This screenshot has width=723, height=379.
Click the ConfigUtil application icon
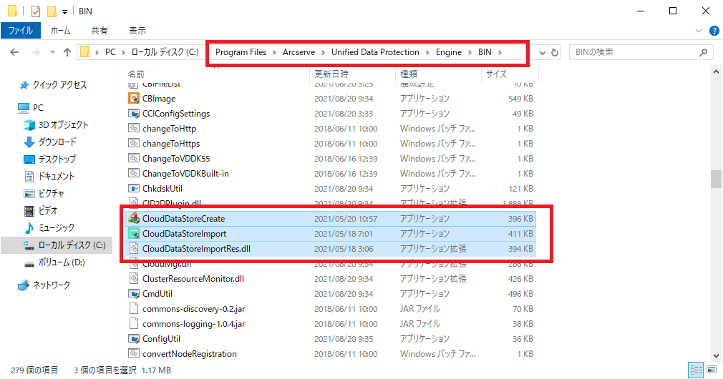[x=134, y=339]
